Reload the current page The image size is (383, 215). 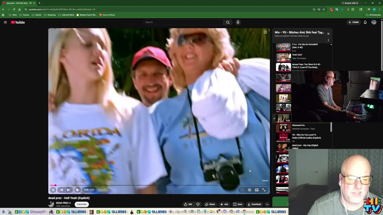click(x=14, y=9)
